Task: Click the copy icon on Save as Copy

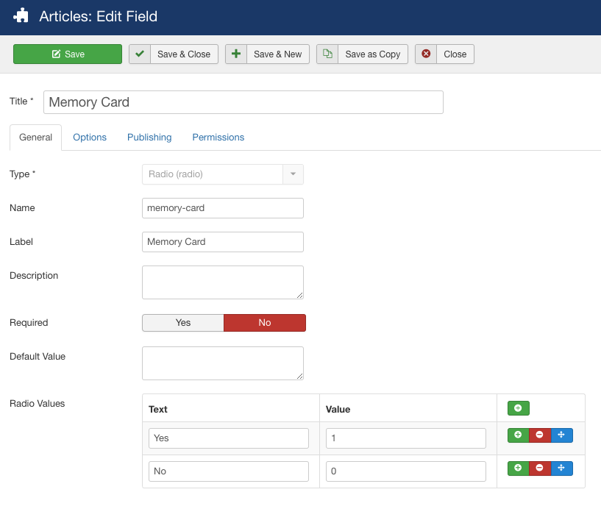Action: pos(328,54)
